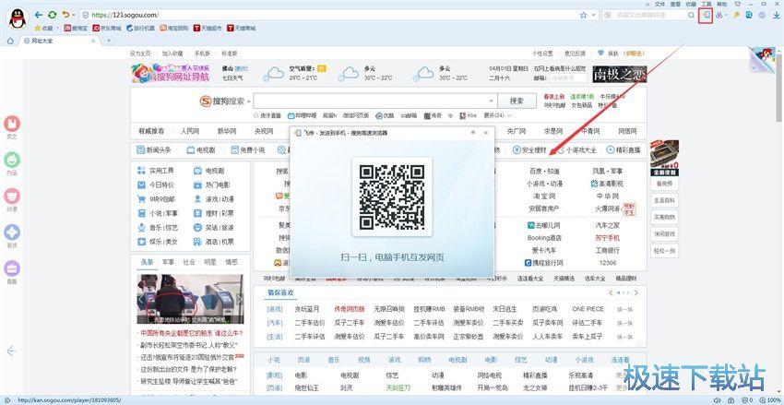Open a new tab with plus button
This screenshot has width=784, height=405.
point(109,41)
